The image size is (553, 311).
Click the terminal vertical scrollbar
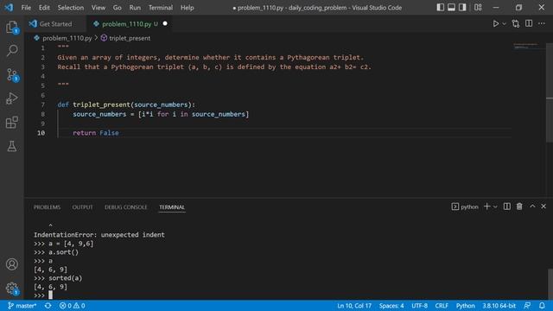[x=550, y=284]
